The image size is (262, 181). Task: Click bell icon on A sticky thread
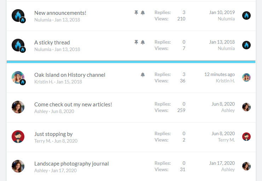tap(143, 42)
